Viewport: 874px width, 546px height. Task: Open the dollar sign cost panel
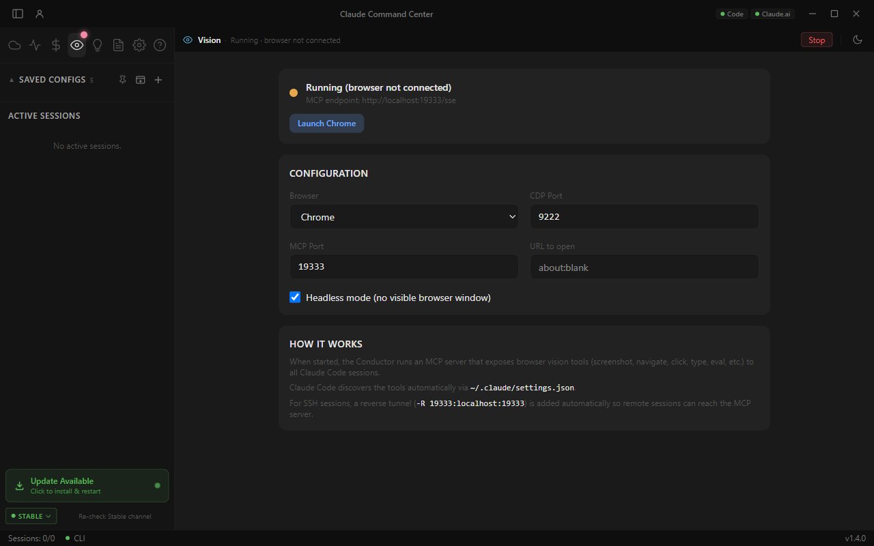[x=56, y=45]
